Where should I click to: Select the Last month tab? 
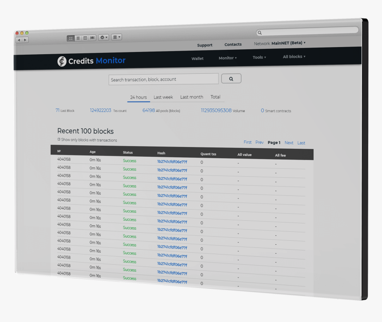click(192, 97)
